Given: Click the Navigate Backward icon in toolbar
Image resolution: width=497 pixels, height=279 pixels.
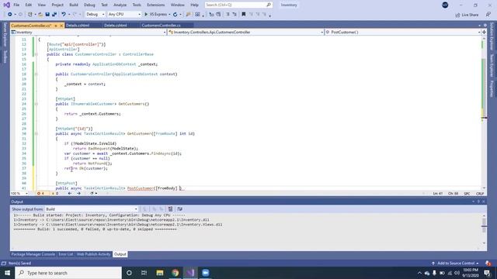Looking at the screenshot, I should click(x=10, y=14).
